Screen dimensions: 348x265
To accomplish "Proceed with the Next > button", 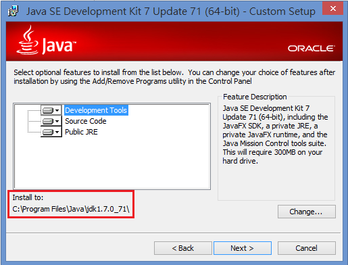I will 243,248.
